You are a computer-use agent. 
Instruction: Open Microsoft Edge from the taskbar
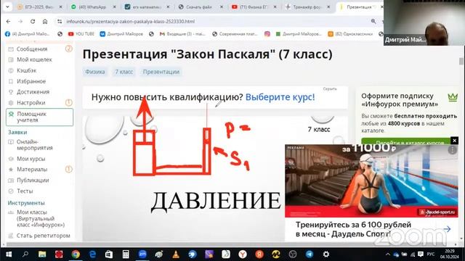tap(92, 254)
